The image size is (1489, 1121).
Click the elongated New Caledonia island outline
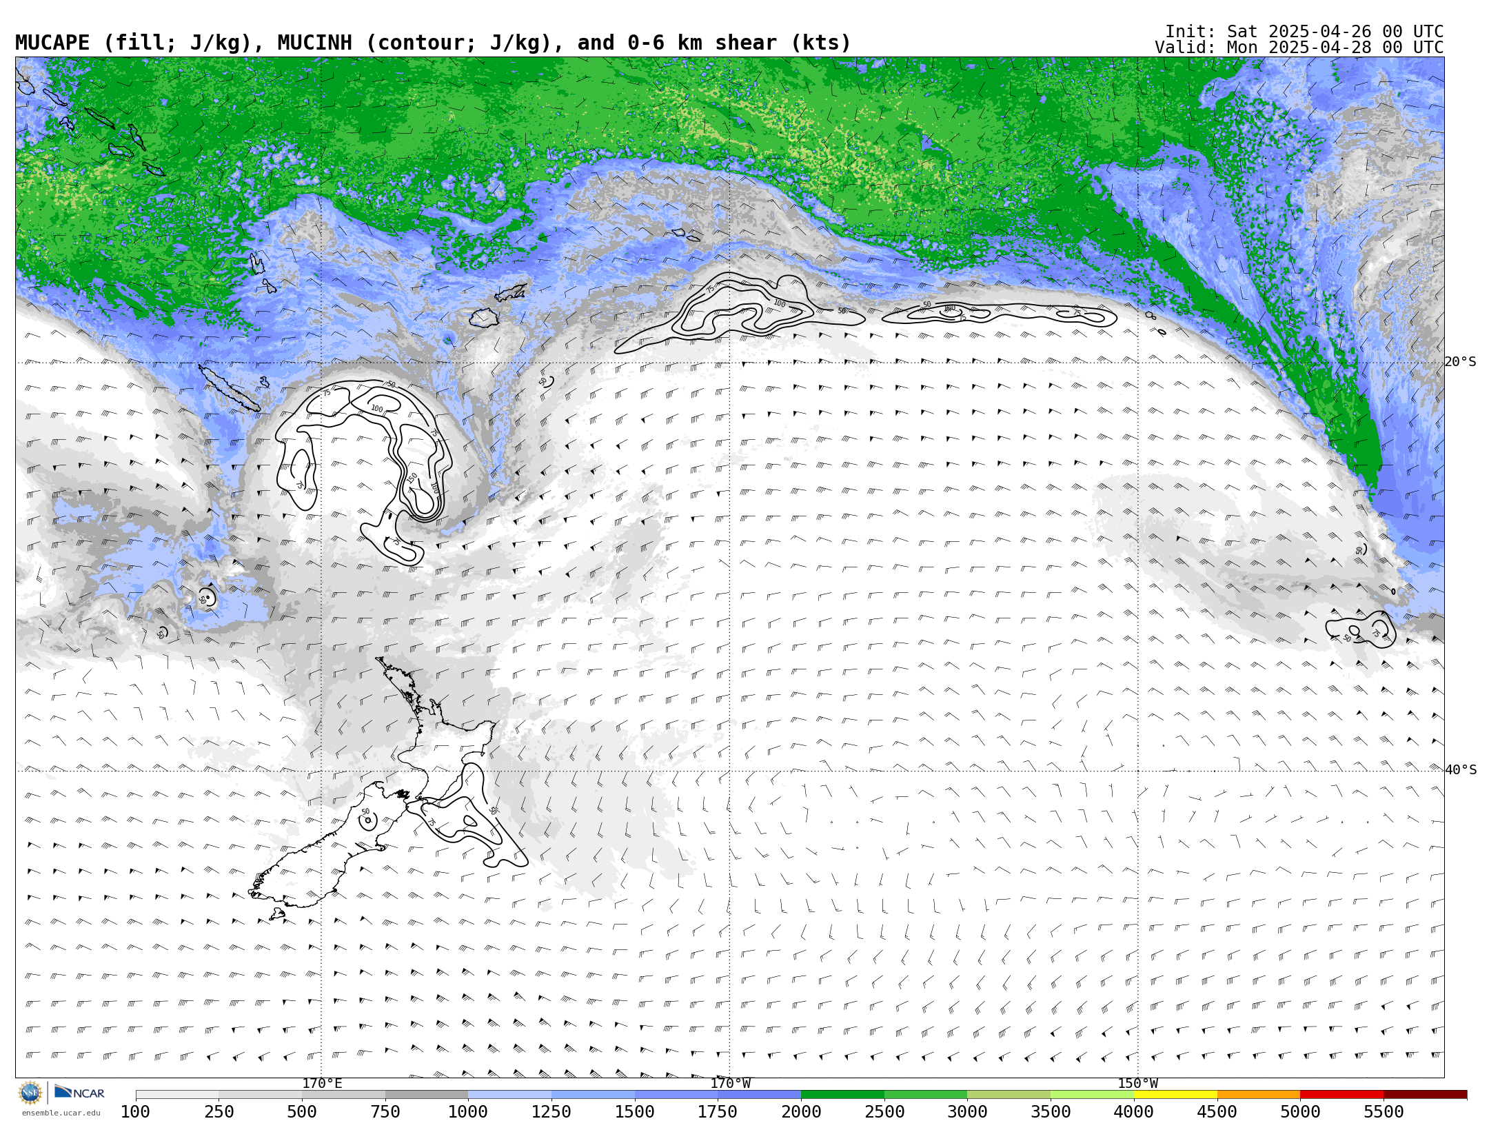pyautogui.click(x=230, y=389)
